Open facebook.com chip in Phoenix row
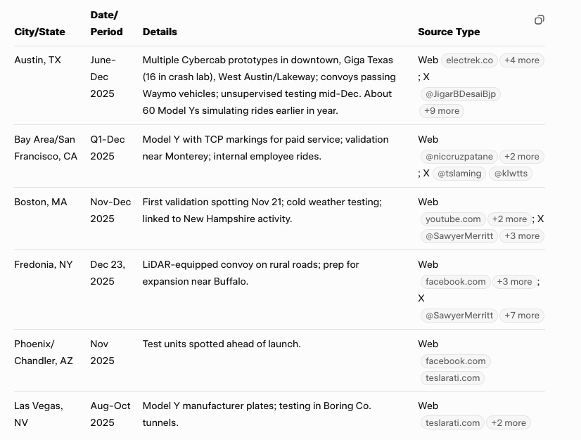The height and width of the screenshot is (440, 581). pos(455,361)
